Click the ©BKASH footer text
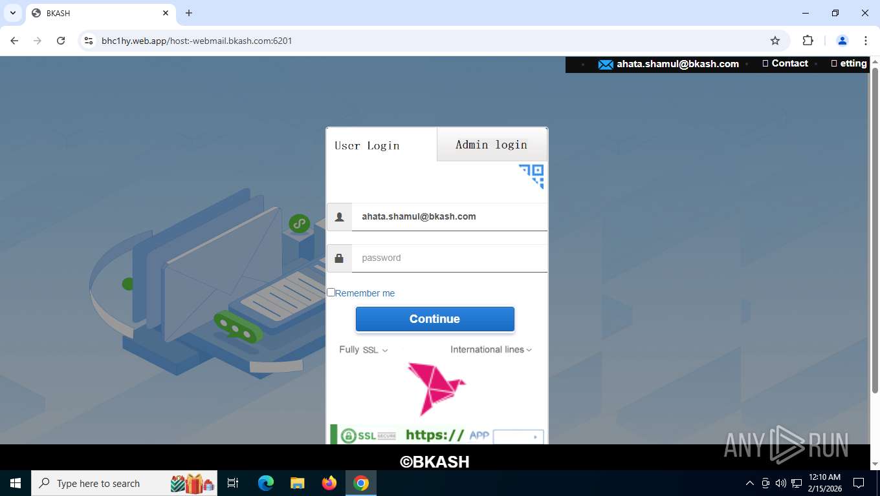This screenshot has width=880, height=496. pyautogui.click(x=435, y=462)
